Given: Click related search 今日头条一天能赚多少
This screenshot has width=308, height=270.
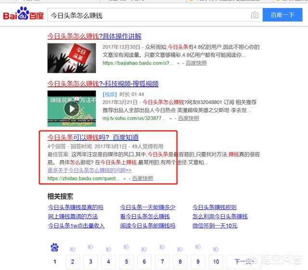Looking at the screenshot, I should point(148,207).
